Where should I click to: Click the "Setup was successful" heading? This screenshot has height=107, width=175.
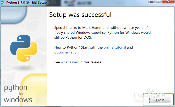(x=80, y=15)
